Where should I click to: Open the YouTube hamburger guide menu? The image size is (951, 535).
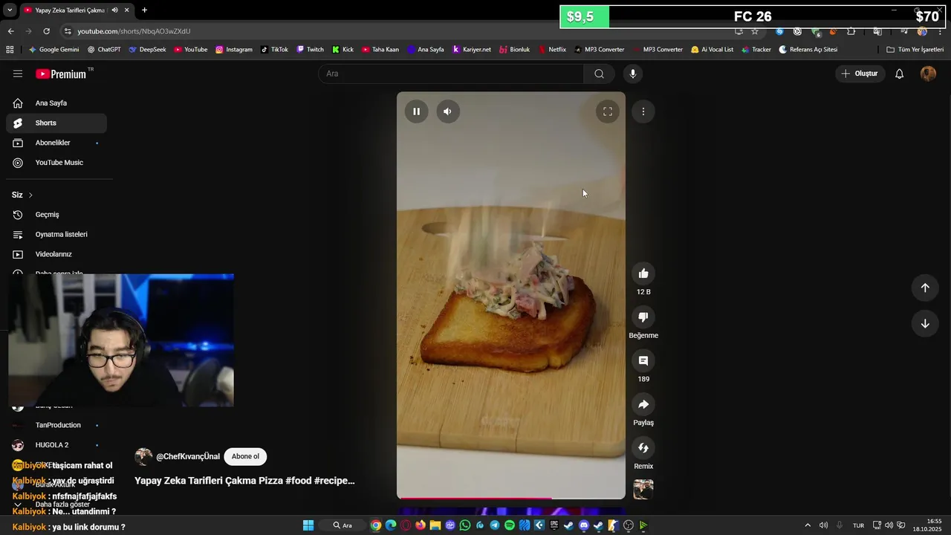tap(18, 74)
